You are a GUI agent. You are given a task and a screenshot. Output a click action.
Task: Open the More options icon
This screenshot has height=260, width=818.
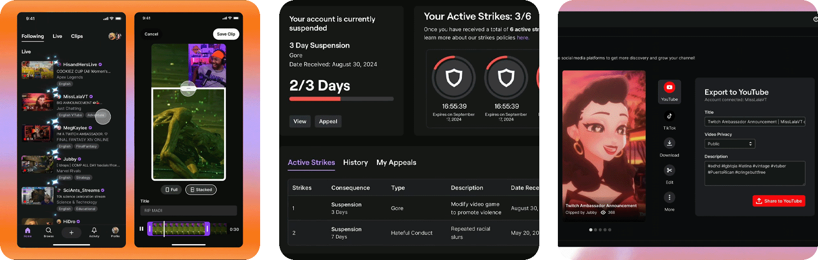pyautogui.click(x=669, y=197)
